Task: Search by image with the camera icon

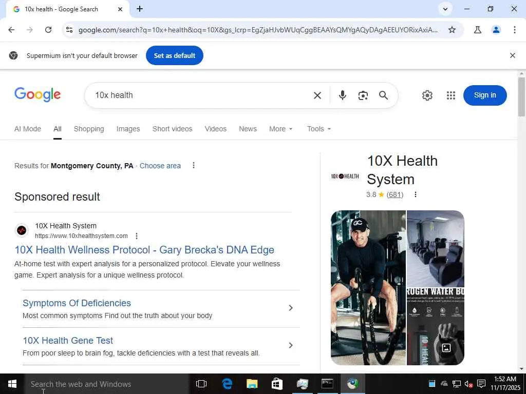Action: coord(363,95)
